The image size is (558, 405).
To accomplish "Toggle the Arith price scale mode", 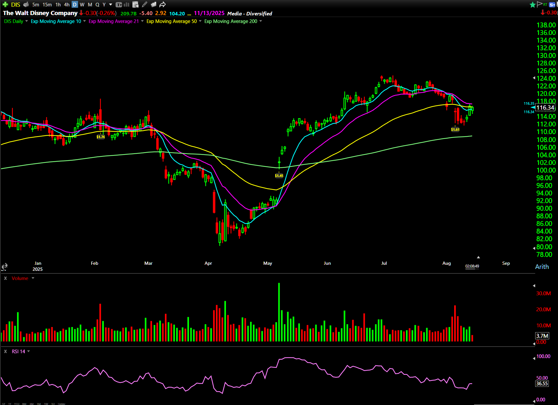I will [542, 266].
